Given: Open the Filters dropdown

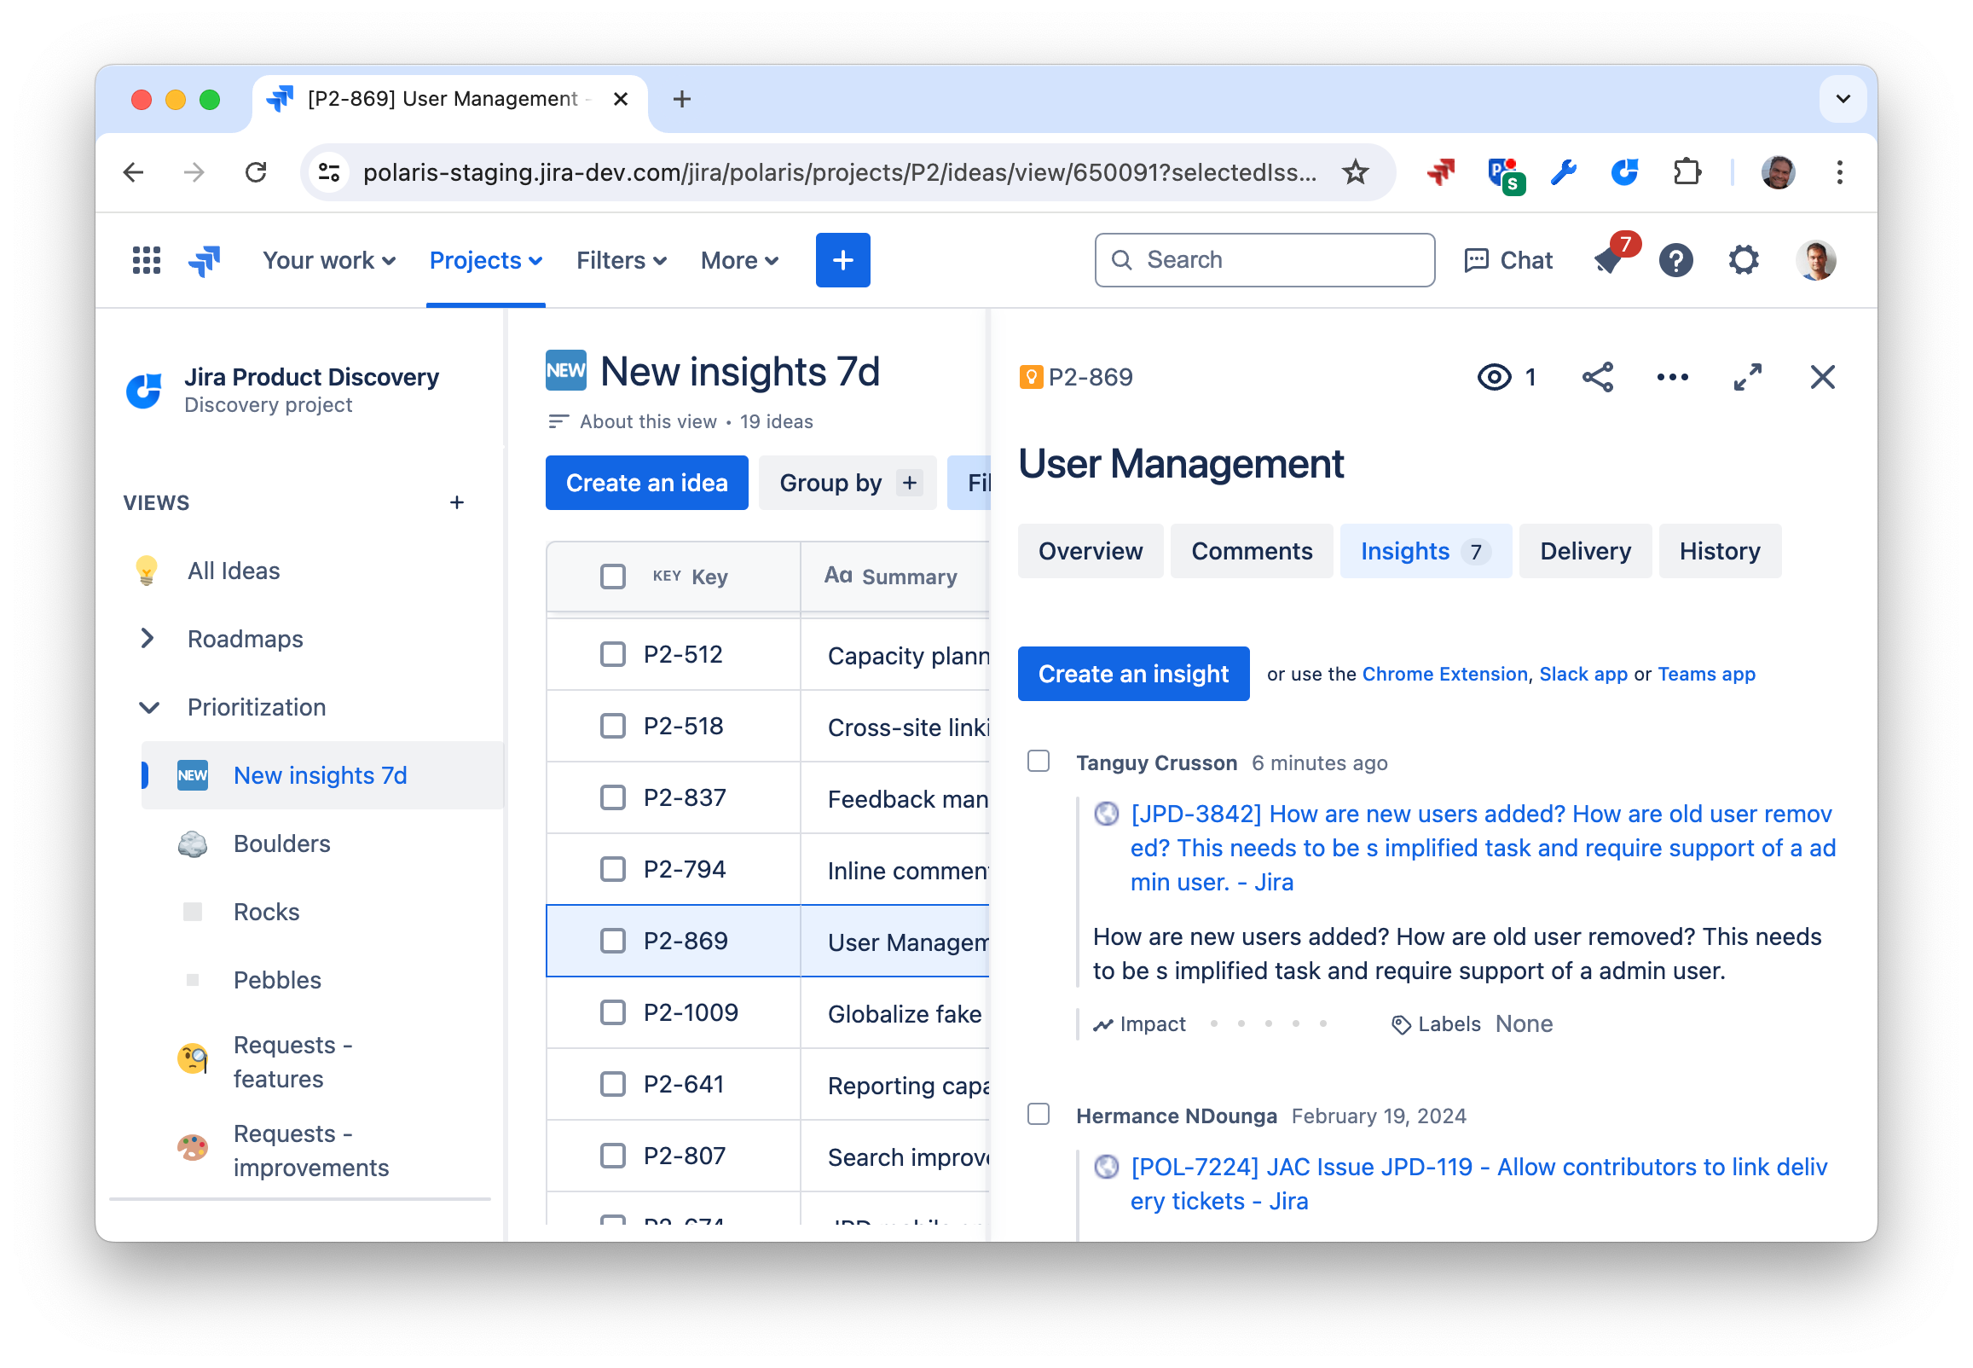Looking at the screenshot, I should point(621,260).
